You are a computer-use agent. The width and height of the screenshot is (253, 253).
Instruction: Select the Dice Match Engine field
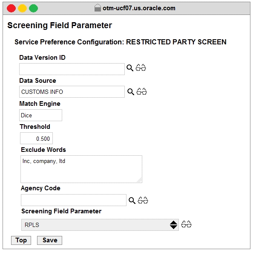[40, 115]
